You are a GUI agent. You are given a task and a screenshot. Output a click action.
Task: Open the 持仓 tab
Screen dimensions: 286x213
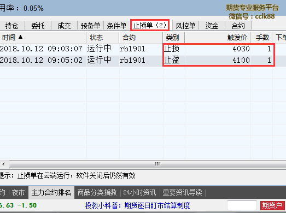pyautogui.click(x=12, y=26)
